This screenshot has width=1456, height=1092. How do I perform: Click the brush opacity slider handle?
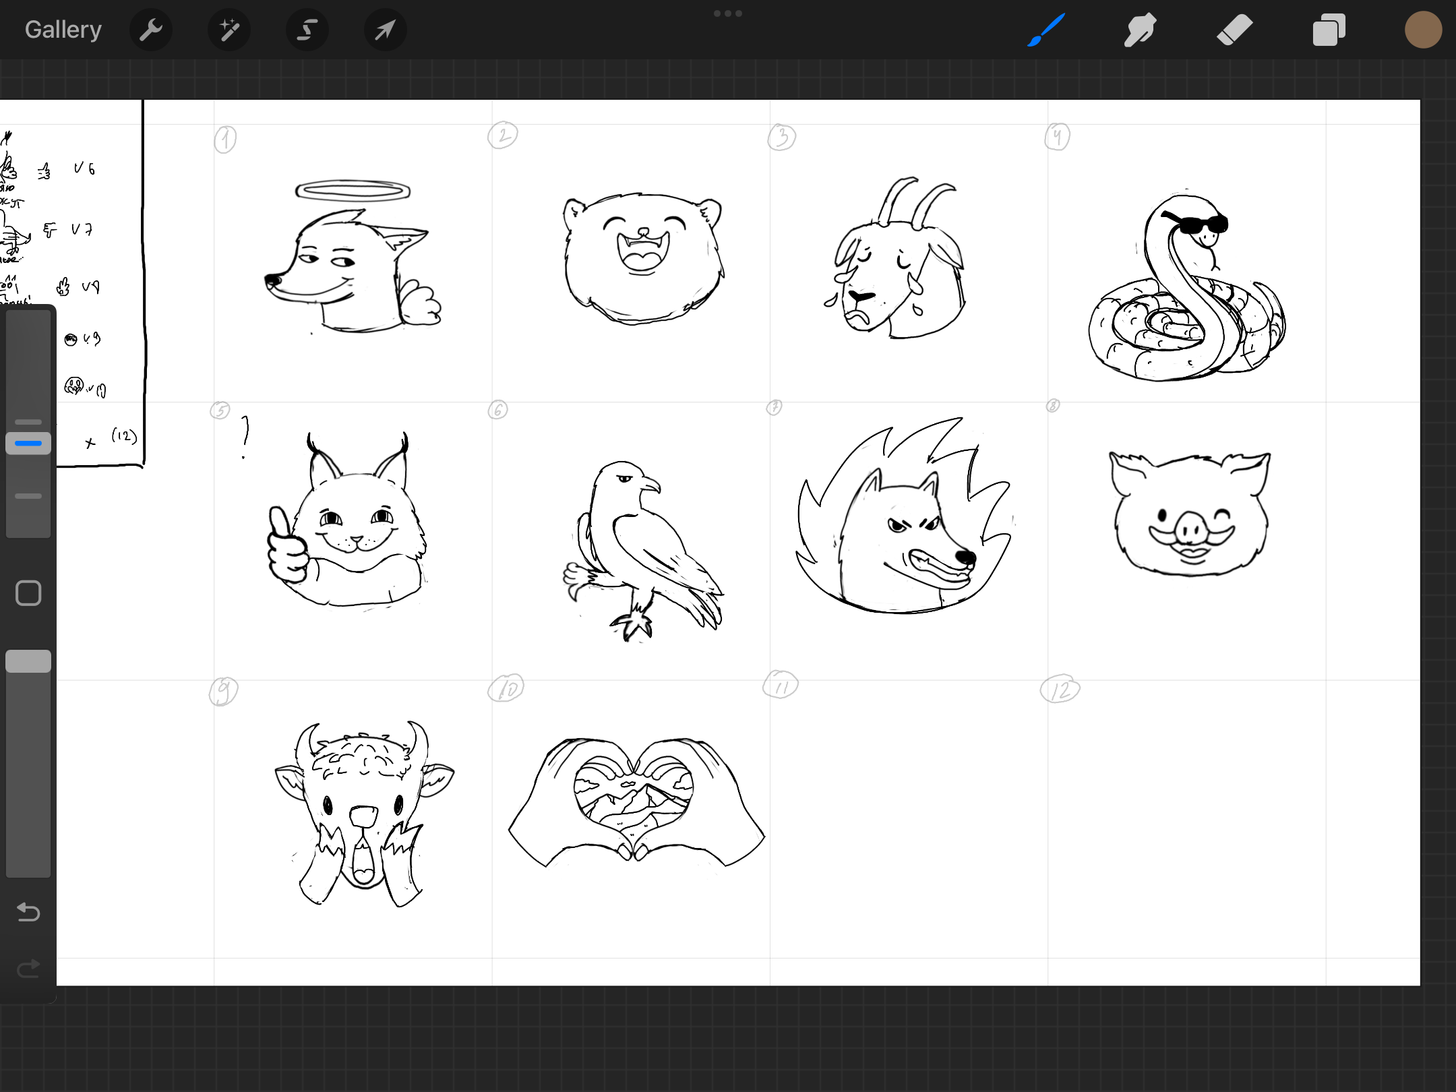[x=28, y=661]
